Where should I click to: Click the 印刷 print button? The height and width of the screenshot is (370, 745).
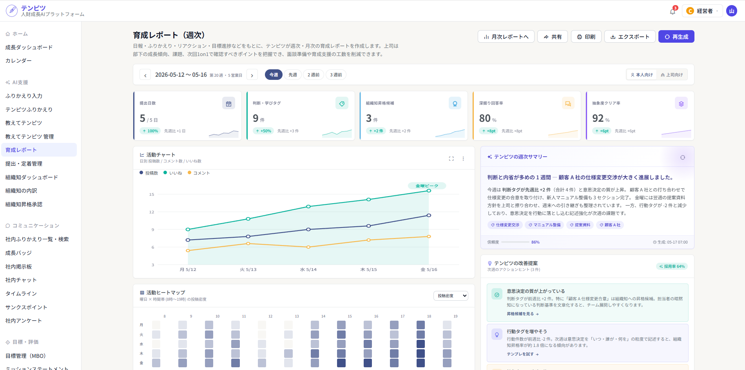pos(586,36)
